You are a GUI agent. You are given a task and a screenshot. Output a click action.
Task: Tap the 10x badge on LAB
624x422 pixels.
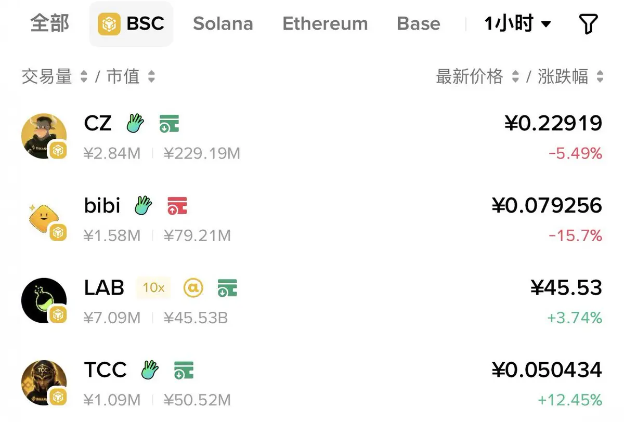pyautogui.click(x=153, y=288)
